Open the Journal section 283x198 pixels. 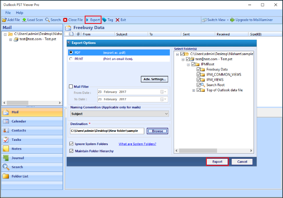tap(32, 158)
